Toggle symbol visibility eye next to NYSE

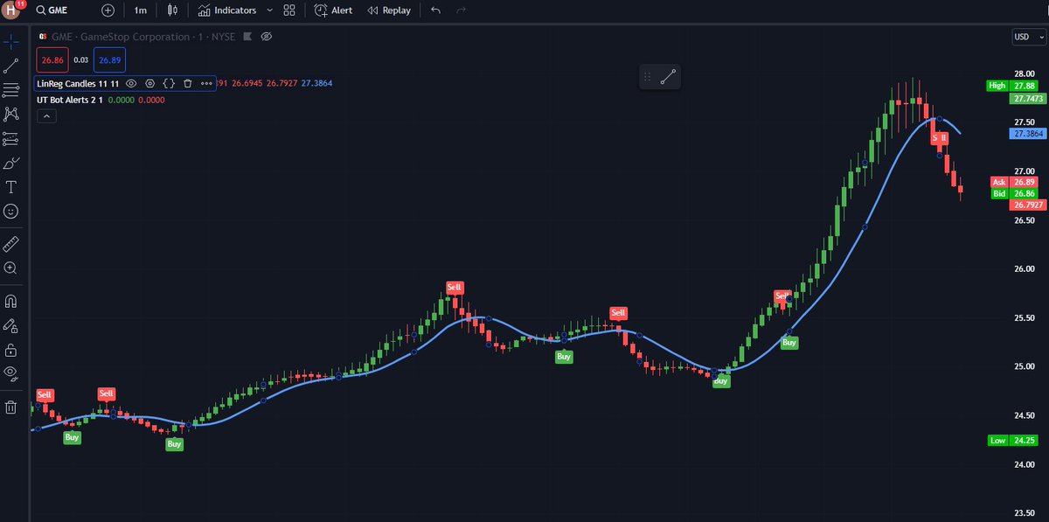pyautogui.click(x=267, y=37)
